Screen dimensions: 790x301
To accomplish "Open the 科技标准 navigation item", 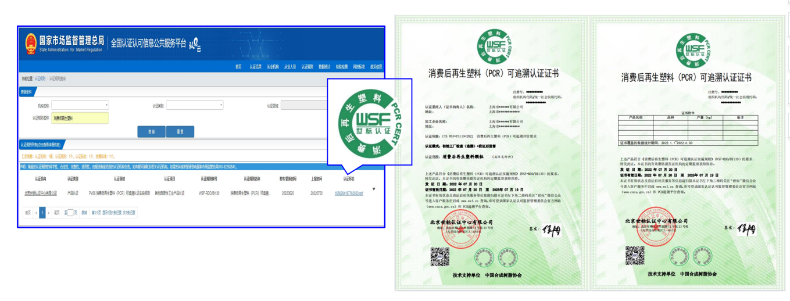I will (x=359, y=67).
